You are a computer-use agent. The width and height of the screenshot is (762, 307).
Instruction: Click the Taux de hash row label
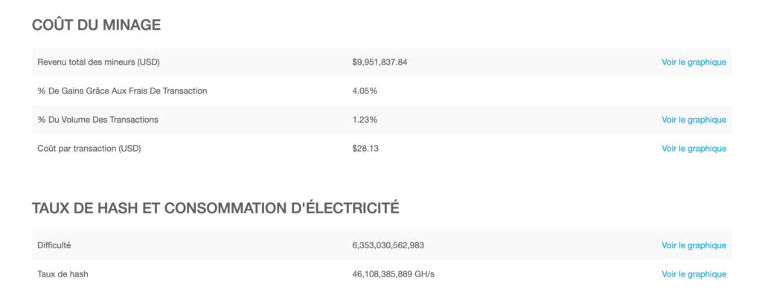point(63,274)
